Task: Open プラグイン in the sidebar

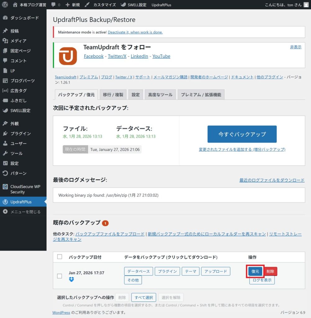Action: [x=21, y=134]
